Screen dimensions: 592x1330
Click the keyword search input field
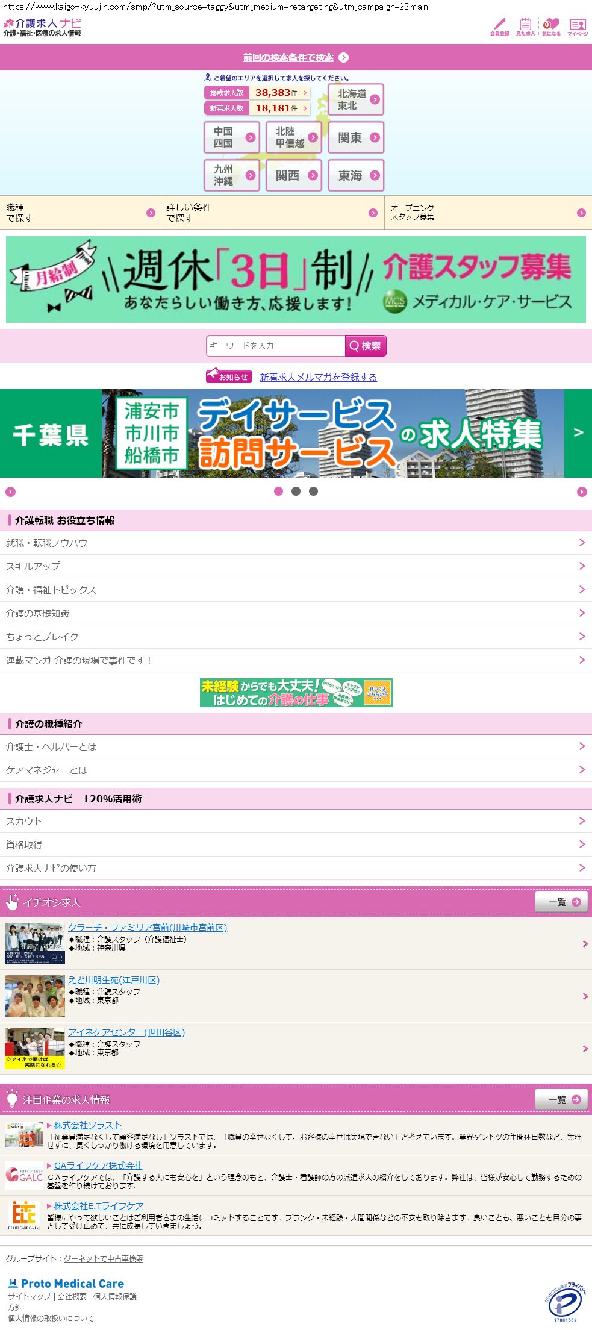coord(275,346)
